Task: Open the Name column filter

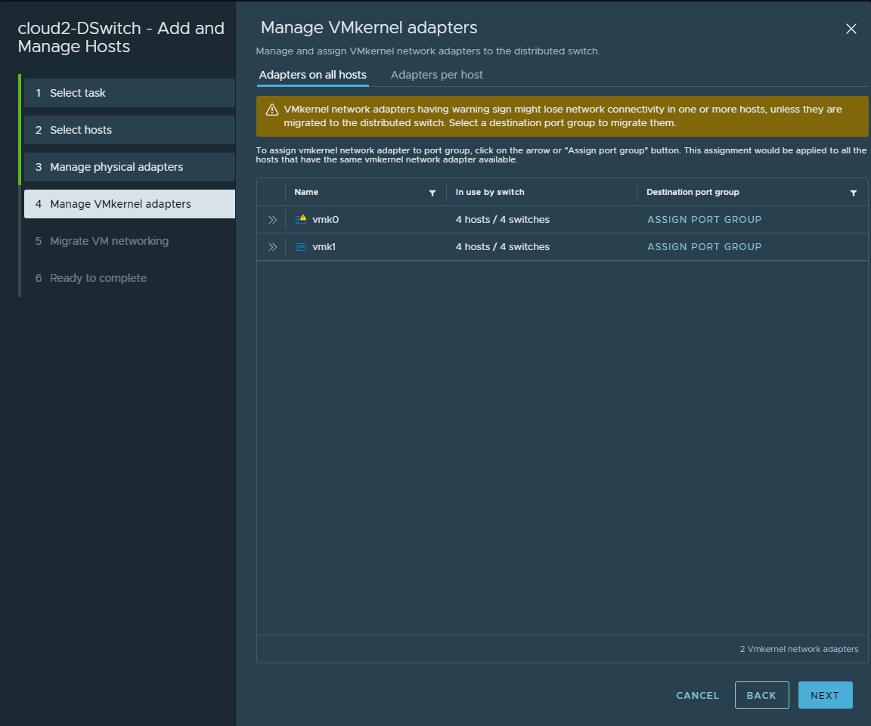Action: click(432, 193)
